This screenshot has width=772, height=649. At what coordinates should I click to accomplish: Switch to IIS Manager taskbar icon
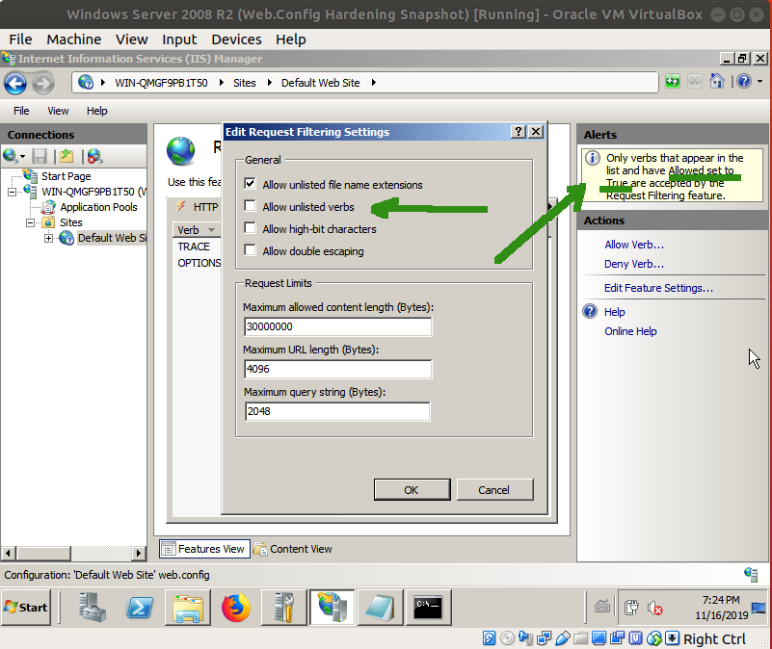332,608
